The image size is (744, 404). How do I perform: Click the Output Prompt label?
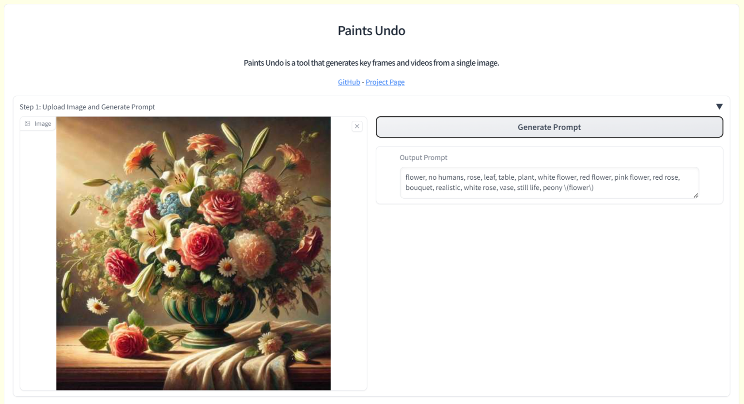click(423, 158)
